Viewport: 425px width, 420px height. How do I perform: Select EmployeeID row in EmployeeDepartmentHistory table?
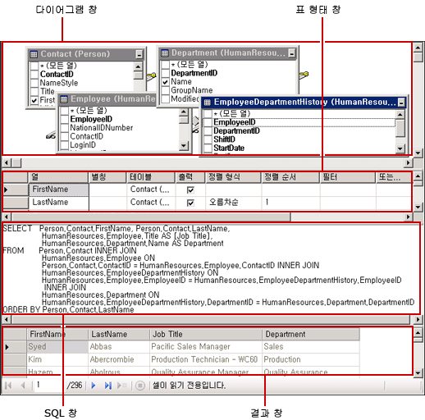(x=299, y=122)
